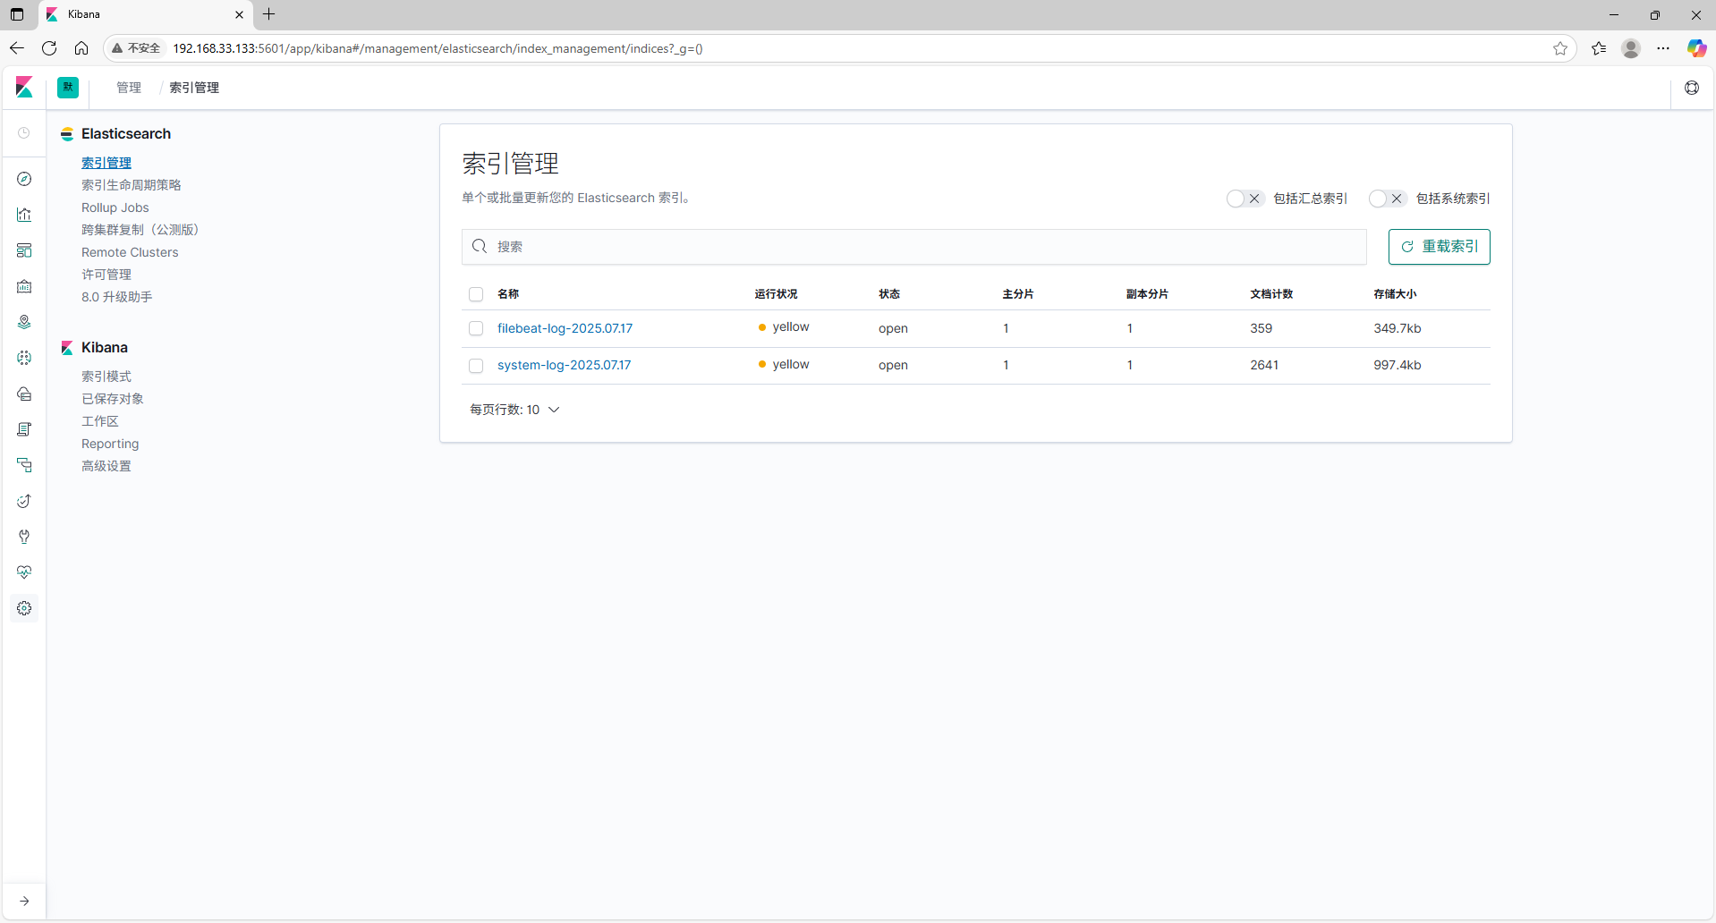Open APM from the sidebar icon
This screenshot has height=923, width=1716.
(24, 465)
